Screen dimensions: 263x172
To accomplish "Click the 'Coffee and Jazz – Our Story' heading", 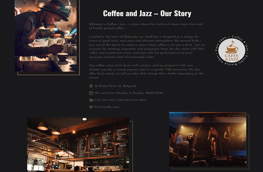I will [x=147, y=13].
